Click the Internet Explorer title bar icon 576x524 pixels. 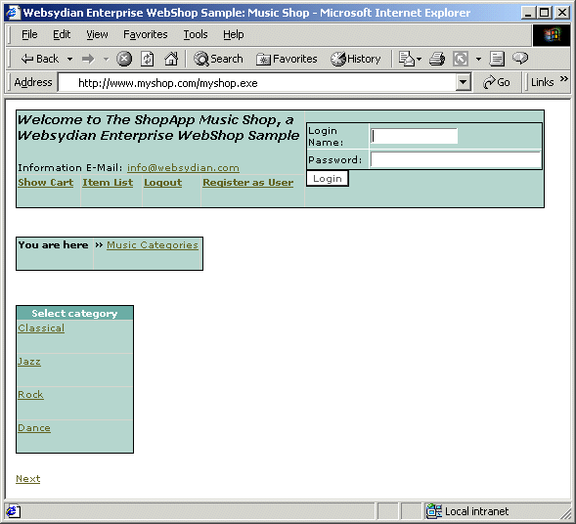[13, 13]
